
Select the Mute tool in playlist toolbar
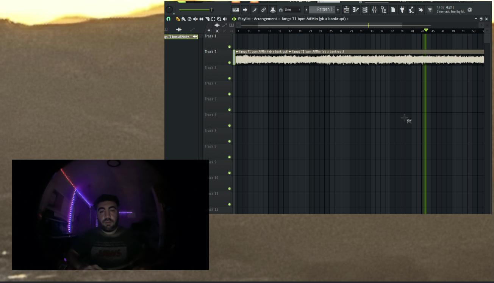(195, 19)
